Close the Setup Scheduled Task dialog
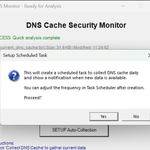The height and width of the screenshot is (150, 150). pyautogui.click(x=149, y=55)
